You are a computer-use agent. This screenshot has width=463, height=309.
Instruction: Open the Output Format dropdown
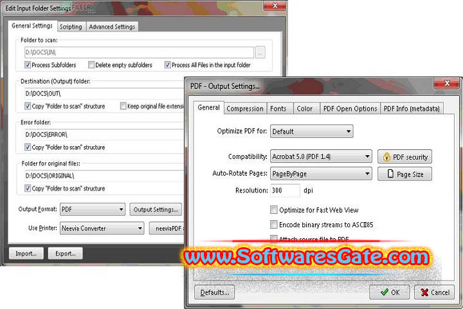[93, 209]
